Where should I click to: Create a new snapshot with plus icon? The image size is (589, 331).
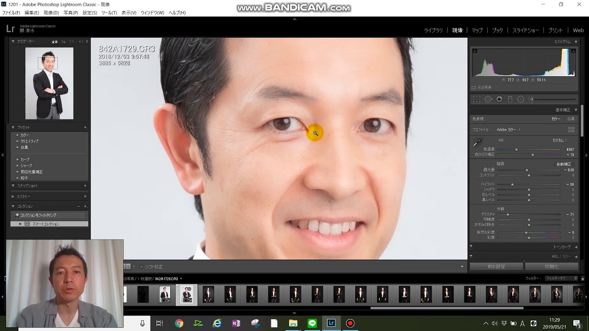(x=85, y=186)
